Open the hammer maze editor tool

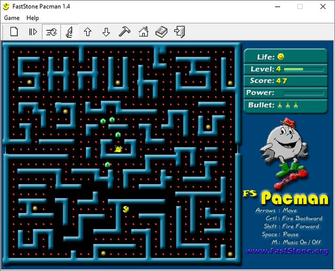(x=125, y=32)
